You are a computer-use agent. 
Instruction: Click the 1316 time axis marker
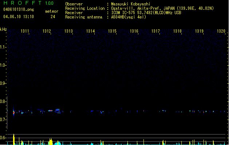tap(134, 31)
